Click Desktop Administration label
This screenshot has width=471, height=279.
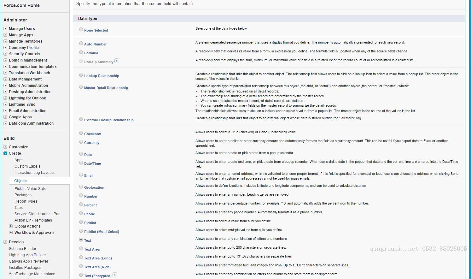pos(30,92)
